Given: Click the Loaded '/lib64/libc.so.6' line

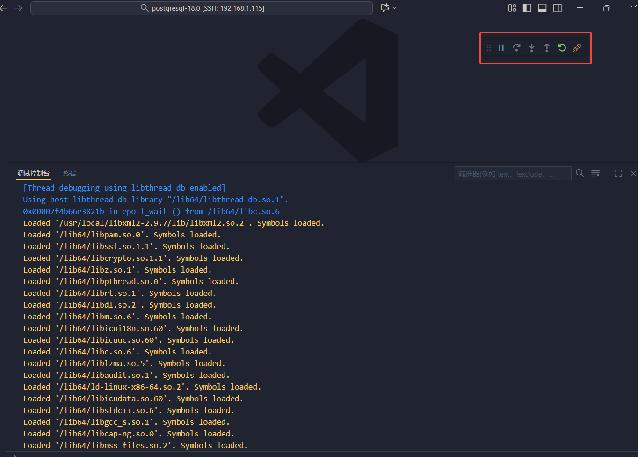Looking at the screenshot, I should [117, 352].
